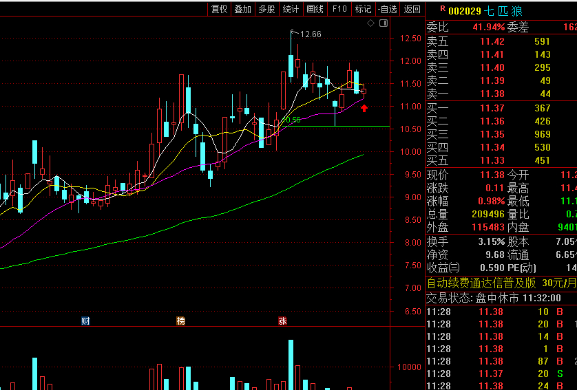577x390 pixels.
Task: Select the 卖二 11.39 ask row
Action: pyautogui.click(x=501, y=81)
